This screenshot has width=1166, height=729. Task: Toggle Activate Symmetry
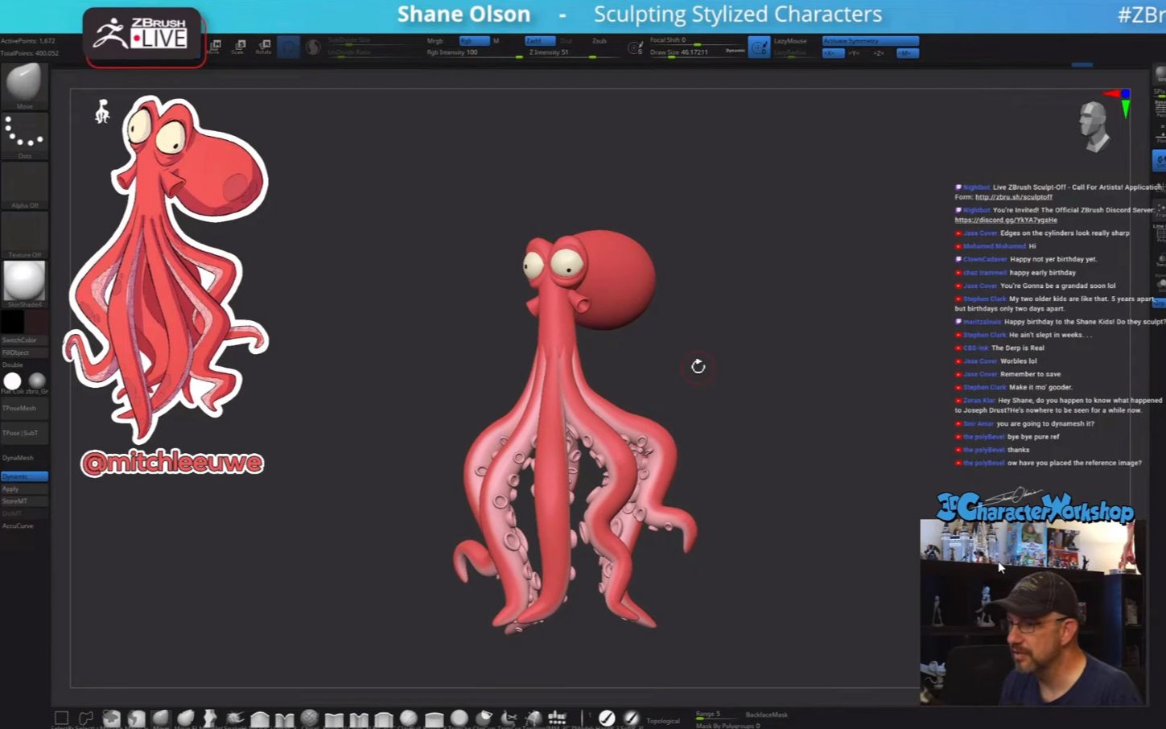click(x=870, y=41)
